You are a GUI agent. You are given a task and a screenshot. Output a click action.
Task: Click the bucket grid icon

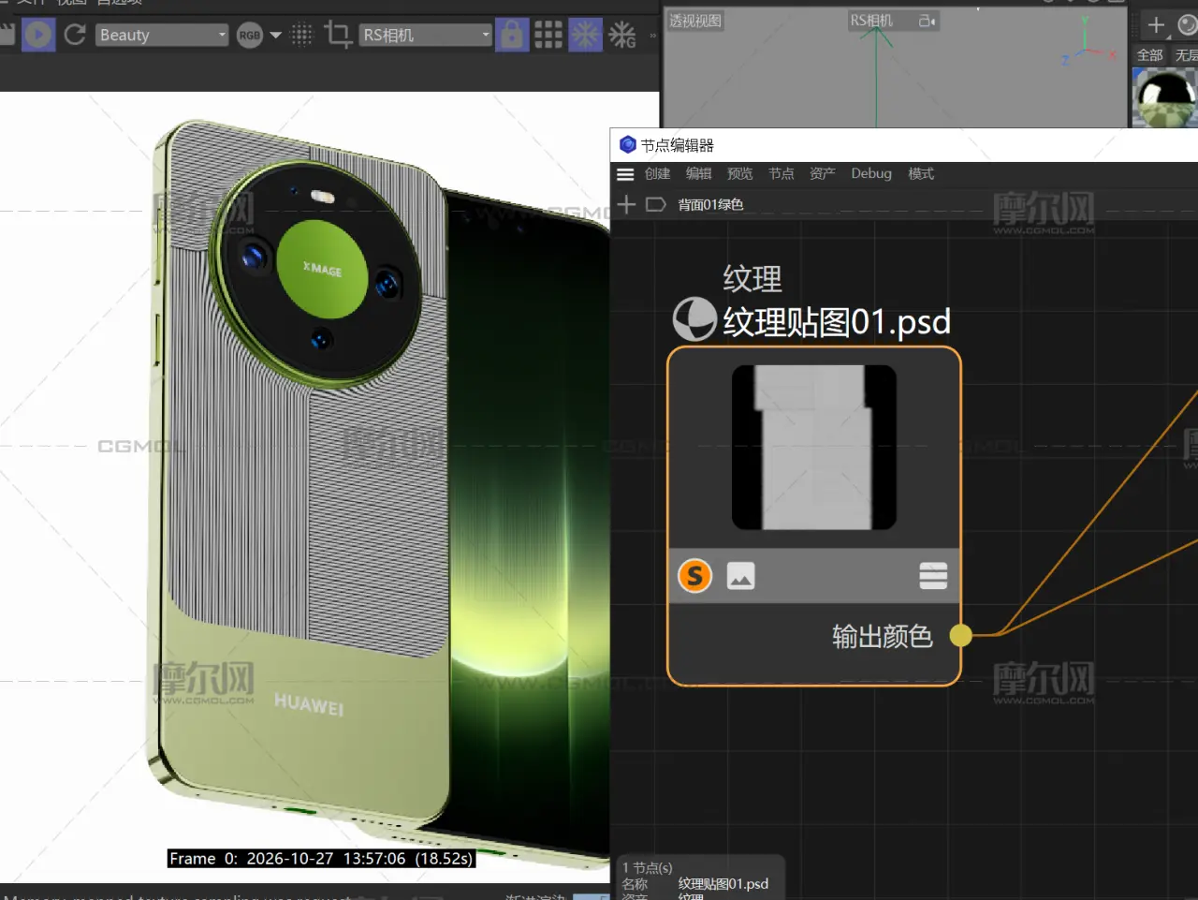click(x=548, y=36)
